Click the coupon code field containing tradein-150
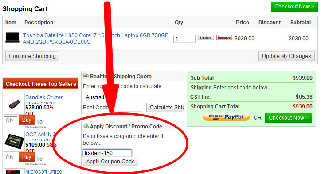The height and width of the screenshot is (174, 325). tap(107, 153)
